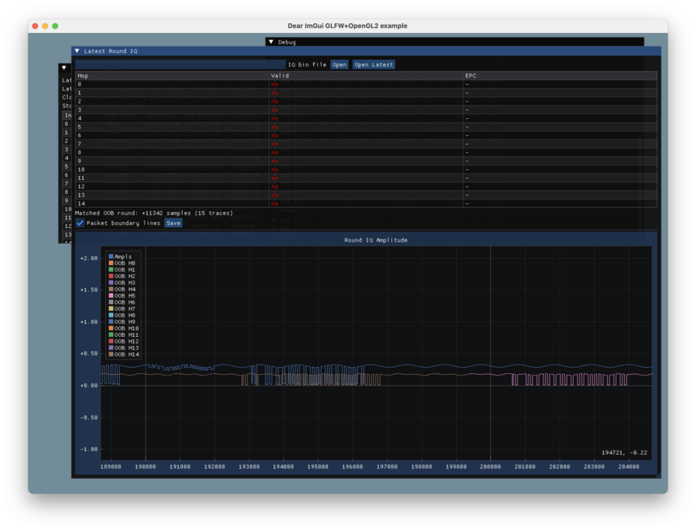Click the 193000 x-axis label
Viewport: 696px width, 530px height.
click(x=248, y=467)
